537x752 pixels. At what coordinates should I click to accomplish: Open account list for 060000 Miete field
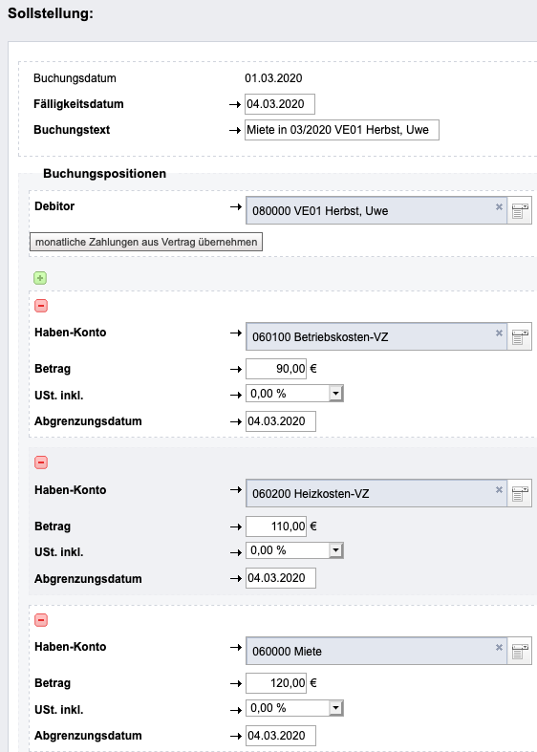pyautogui.click(x=520, y=651)
